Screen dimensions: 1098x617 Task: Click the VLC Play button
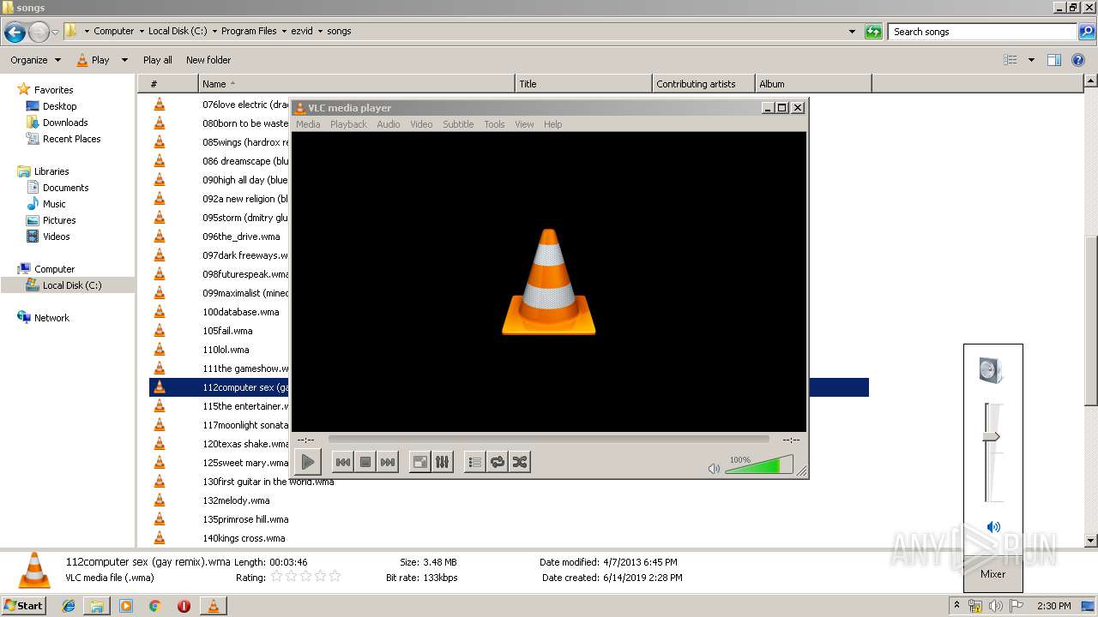tap(308, 462)
